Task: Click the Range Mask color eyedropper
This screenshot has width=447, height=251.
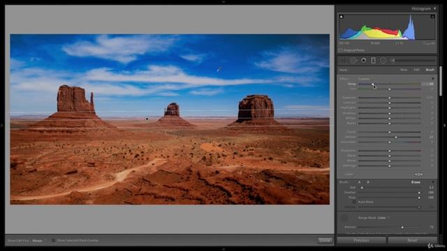Action: coord(344,218)
